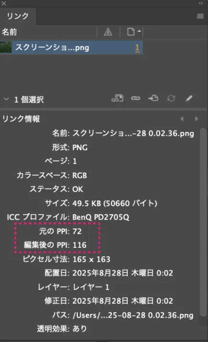208x342 pixels.
Task: Show the previous link info with the left arrow
Action: pyautogui.click(x=182, y=119)
